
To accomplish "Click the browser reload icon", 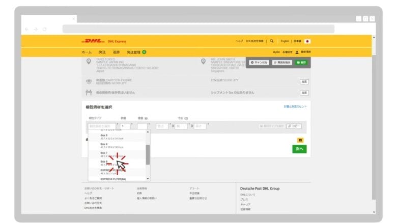I will pos(45,29).
